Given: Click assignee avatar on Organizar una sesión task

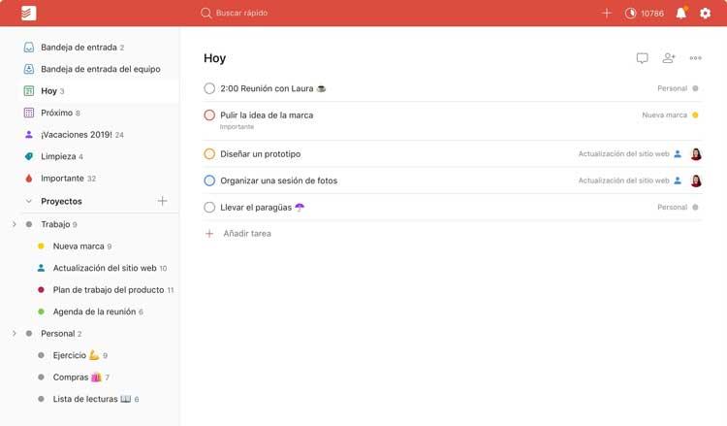Looking at the screenshot, I should 696,180.
